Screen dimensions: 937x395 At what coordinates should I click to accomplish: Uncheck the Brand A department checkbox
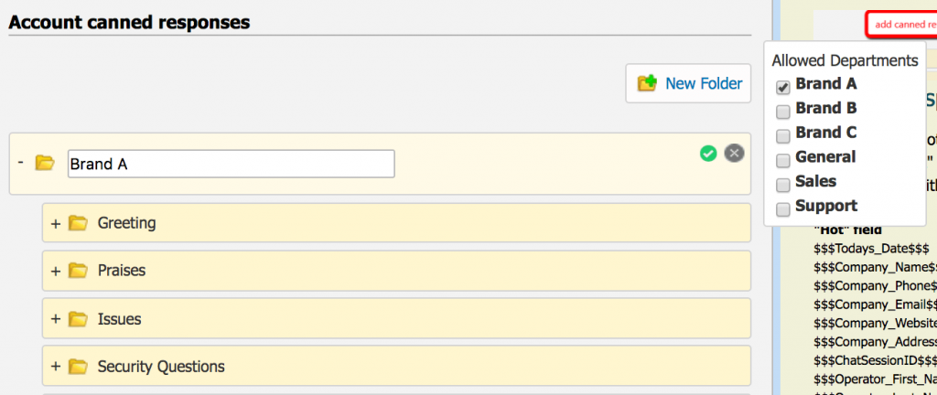pos(783,88)
